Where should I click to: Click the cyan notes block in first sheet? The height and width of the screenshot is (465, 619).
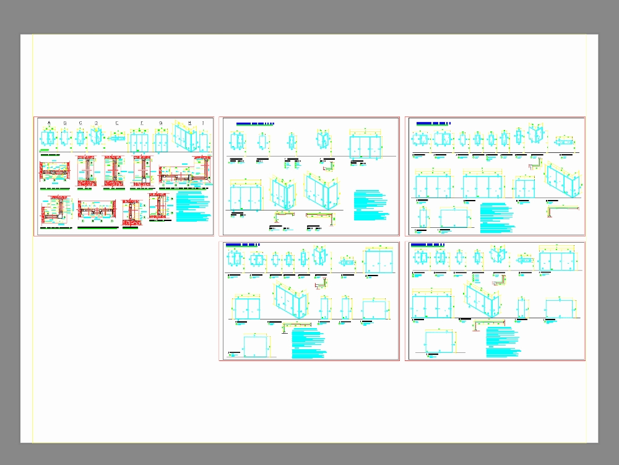pos(193,207)
